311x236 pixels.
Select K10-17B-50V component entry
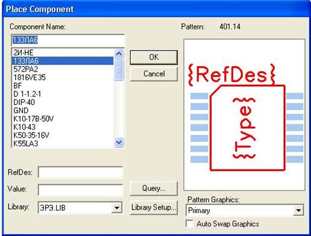tap(63, 119)
